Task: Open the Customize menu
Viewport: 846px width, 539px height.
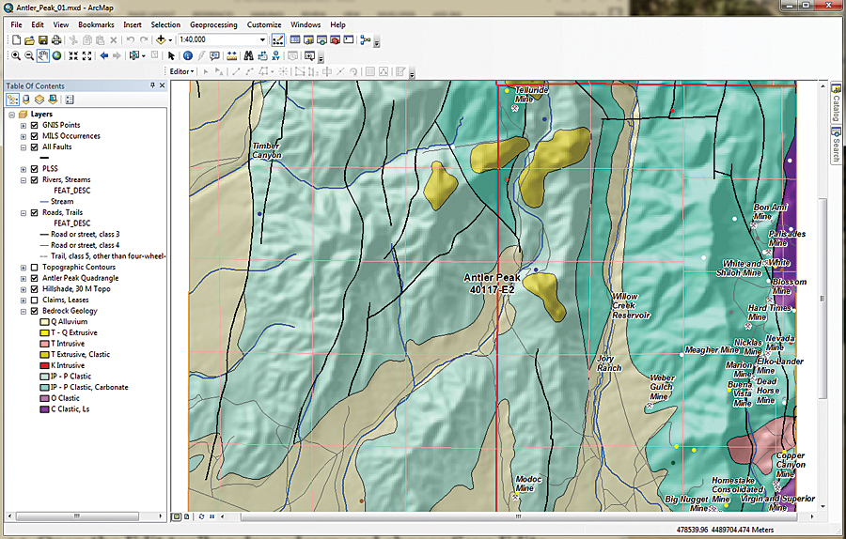Action: point(264,24)
